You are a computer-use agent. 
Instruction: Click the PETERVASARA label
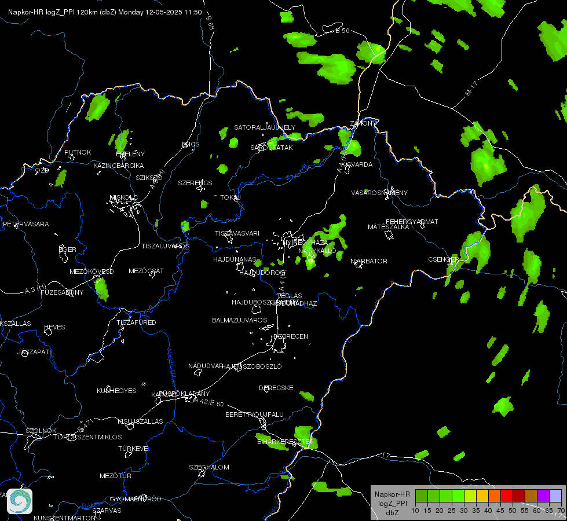tap(25, 224)
